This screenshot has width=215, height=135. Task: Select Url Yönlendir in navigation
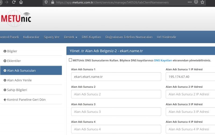click(x=166, y=37)
